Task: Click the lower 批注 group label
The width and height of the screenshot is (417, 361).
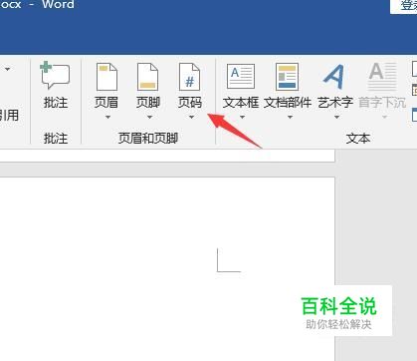Action: pos(56,138)
